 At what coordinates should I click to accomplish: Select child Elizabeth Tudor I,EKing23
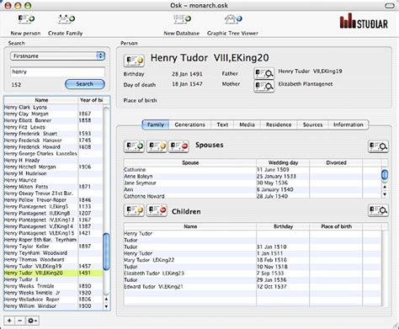coord(253,273)
